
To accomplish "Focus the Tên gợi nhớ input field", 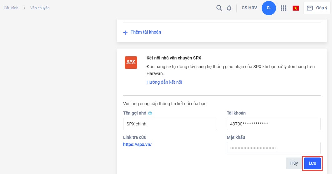I will click(x=170, y=124).
